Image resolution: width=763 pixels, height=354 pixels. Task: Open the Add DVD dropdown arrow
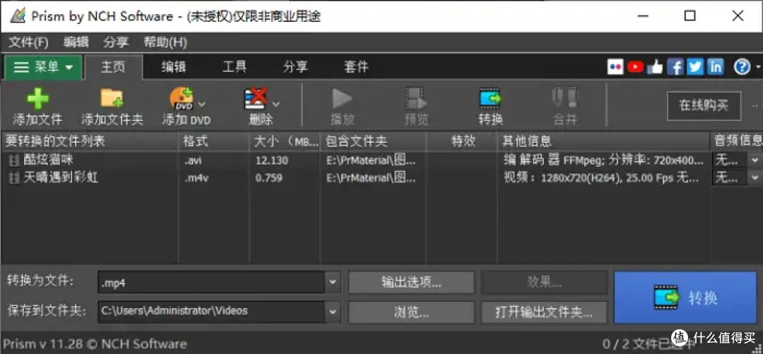point(202,104)
